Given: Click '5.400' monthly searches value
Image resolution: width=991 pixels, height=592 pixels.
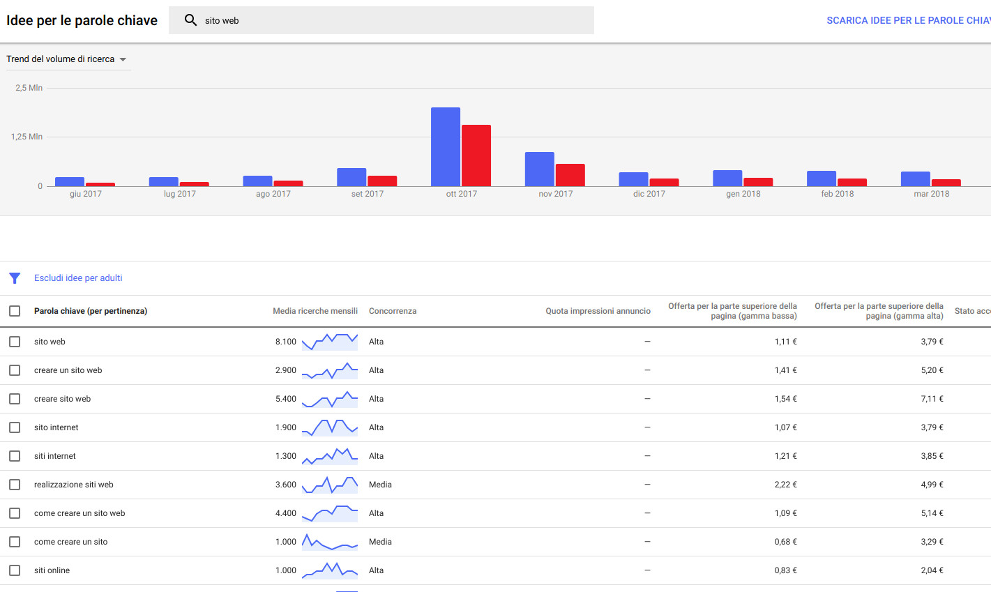Looking at the screenshot, I should pos(286,399).
